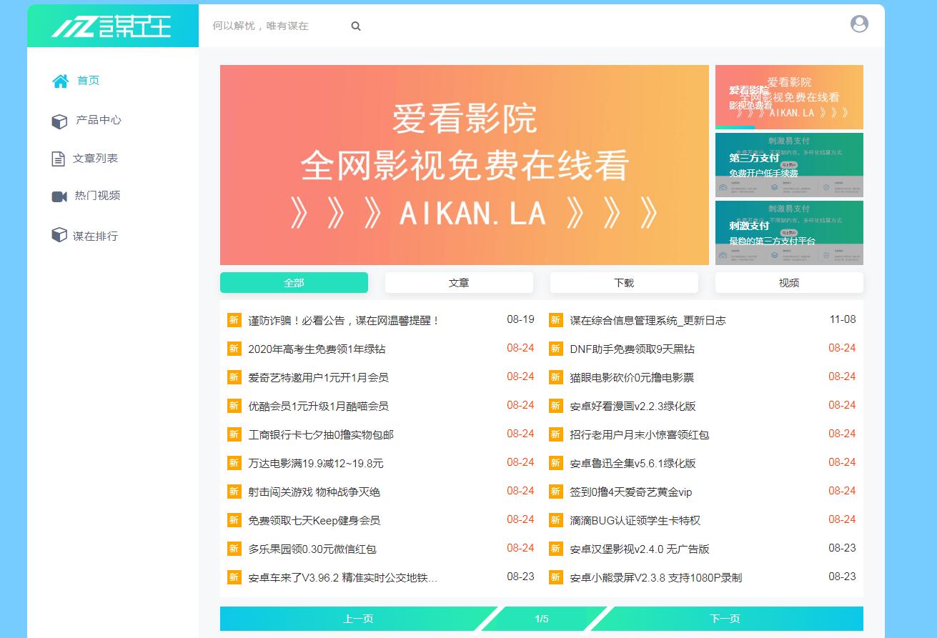The width and height of the screenshot is (937, 638).
Task: Open the 刺激支付 最稳的第三方支付平台 thumbnail
Action: coord(789,233)
